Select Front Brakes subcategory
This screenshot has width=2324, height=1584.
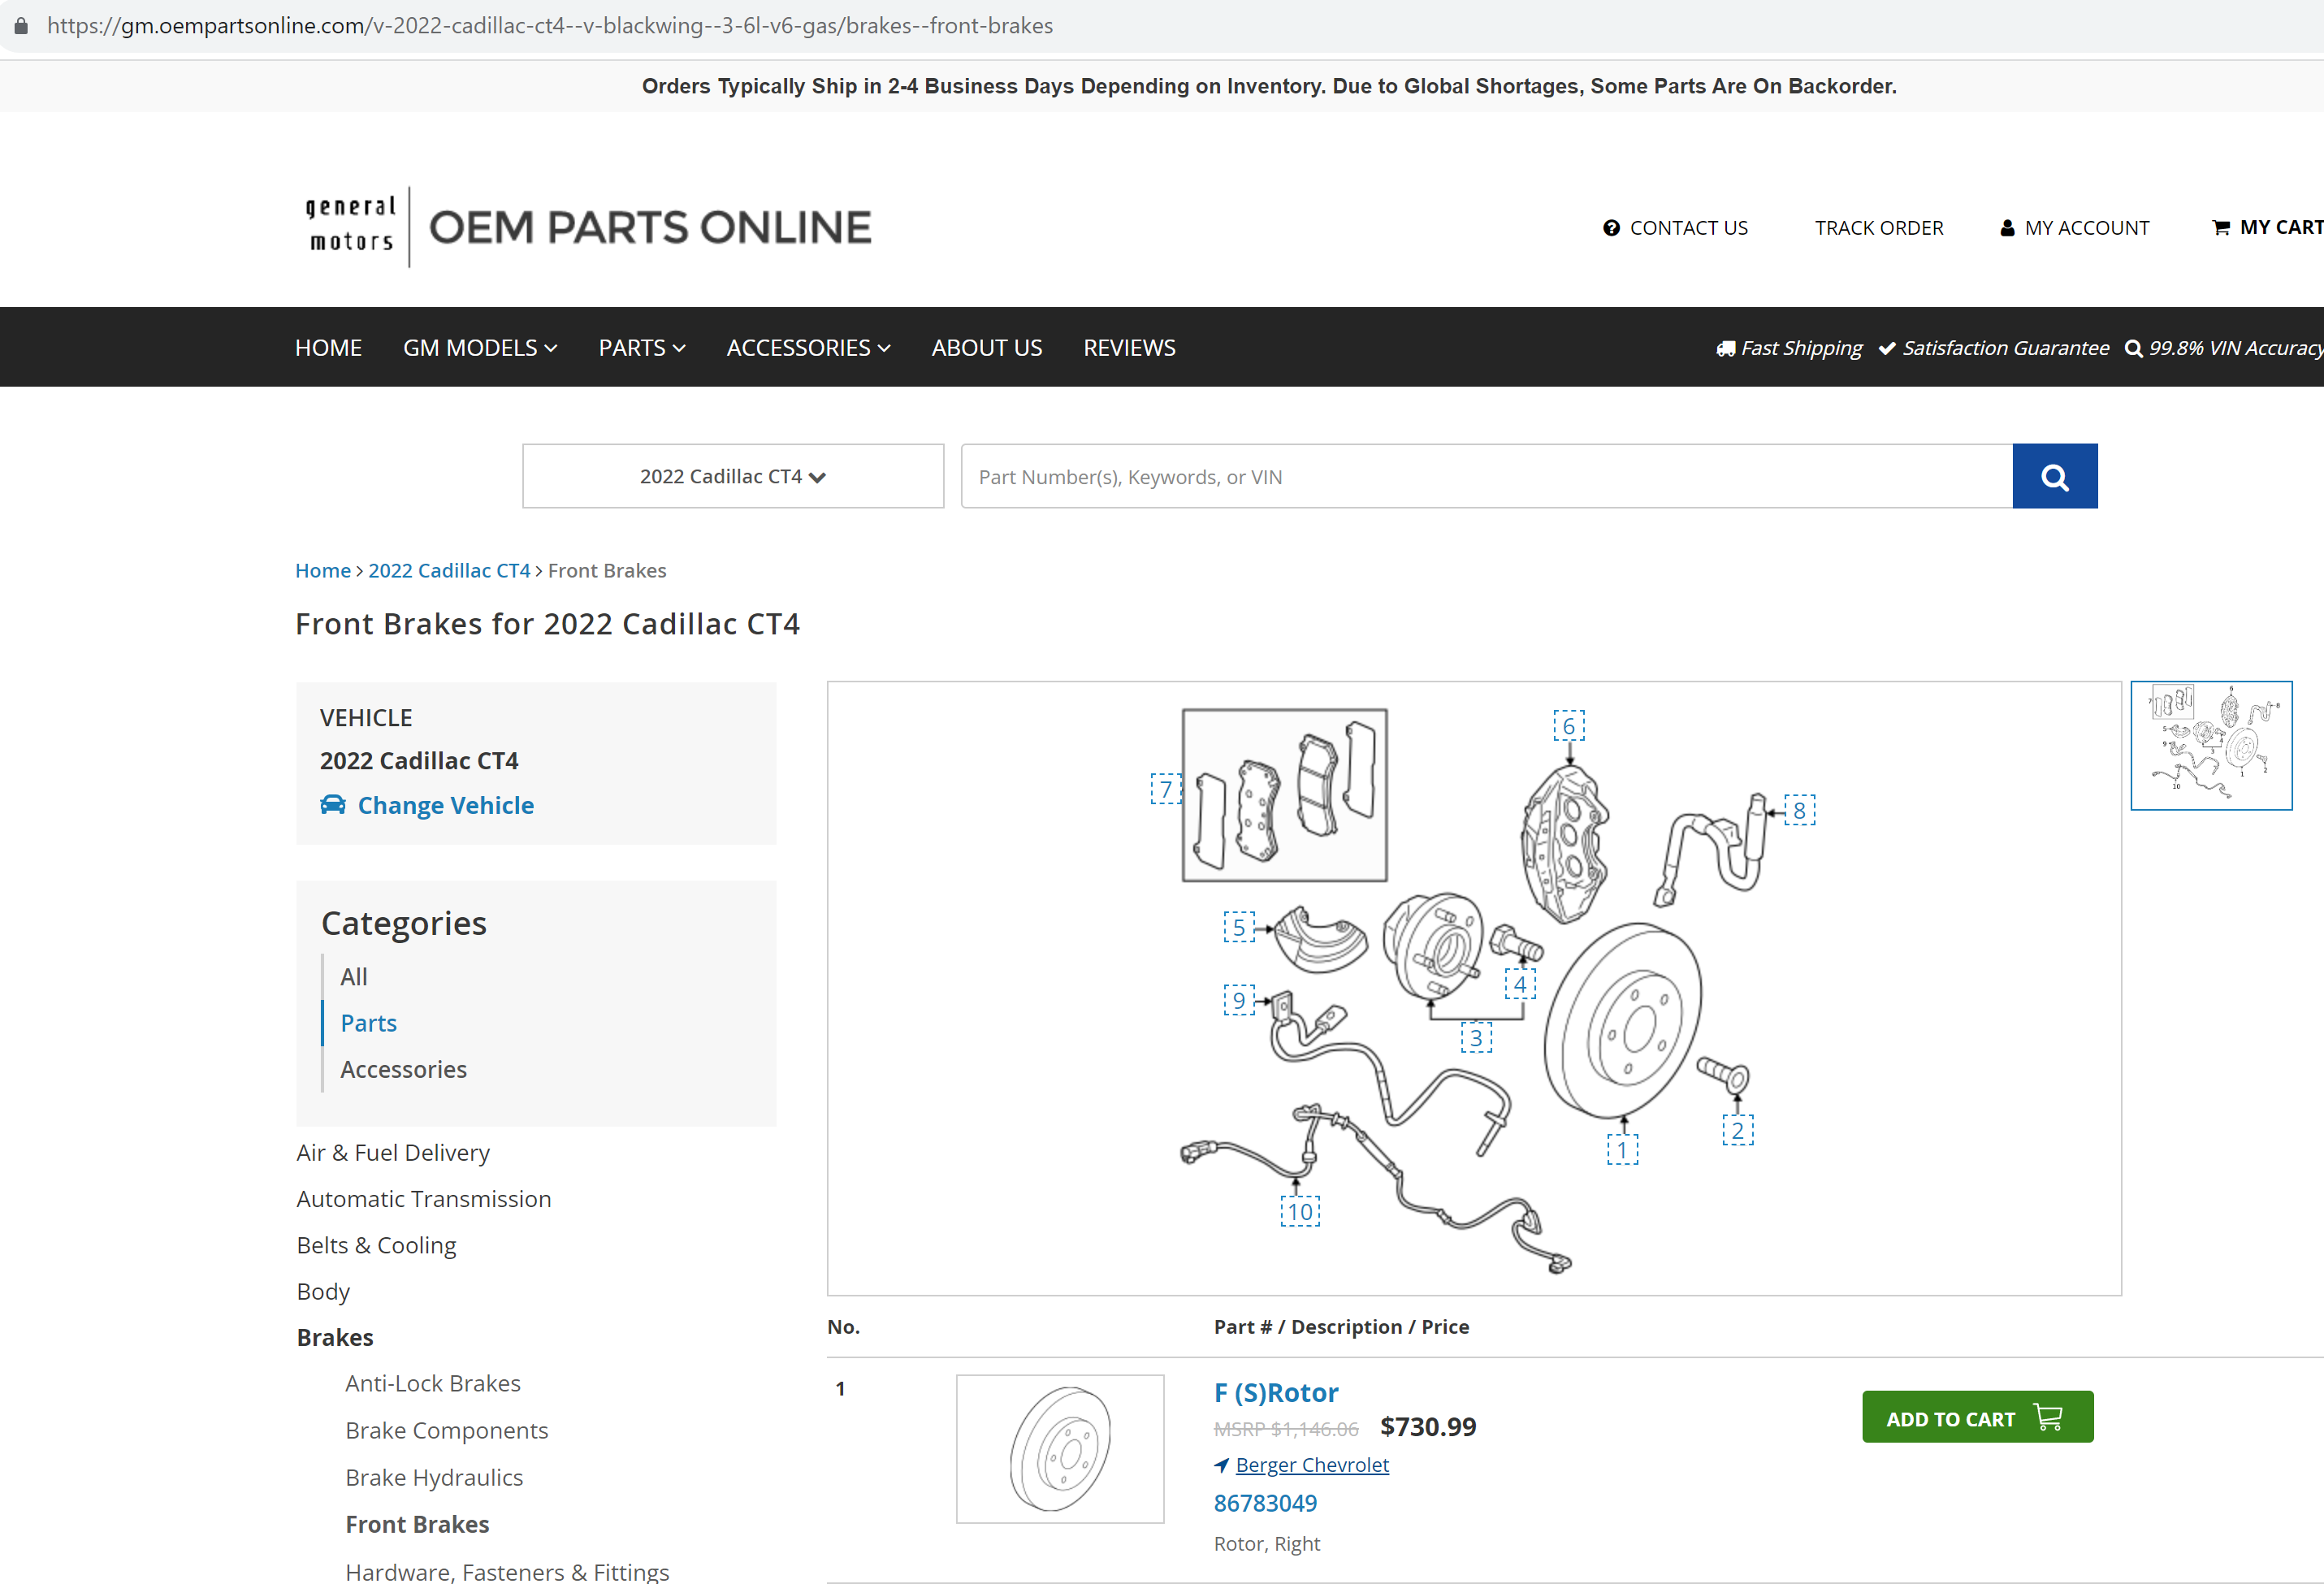pyautogui.click(x=417, y=1524)
